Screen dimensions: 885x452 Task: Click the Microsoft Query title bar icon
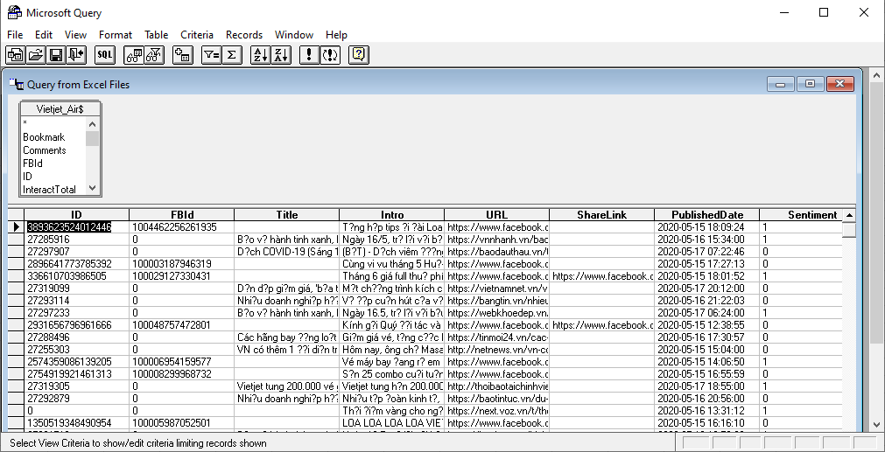coord(14,12)
